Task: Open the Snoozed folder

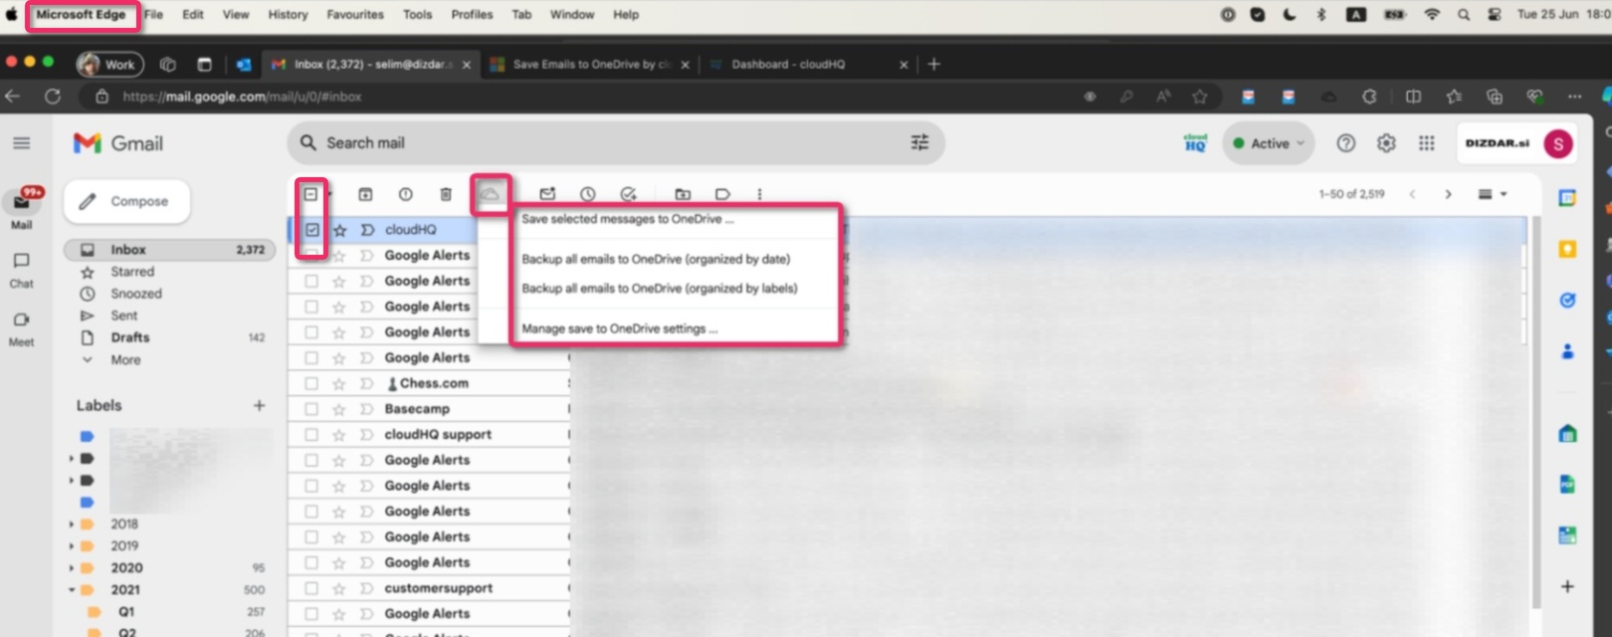Action: point(136,294)
